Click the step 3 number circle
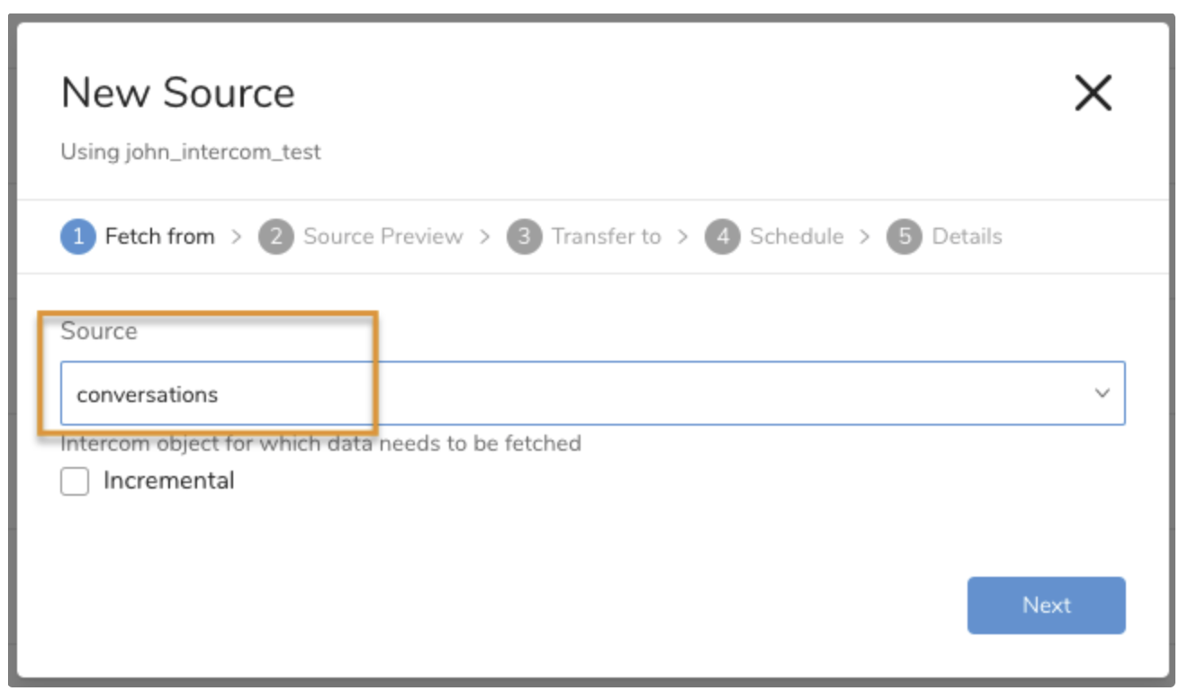The width and height of the screenshot is (1188, 700). (524, 237)
